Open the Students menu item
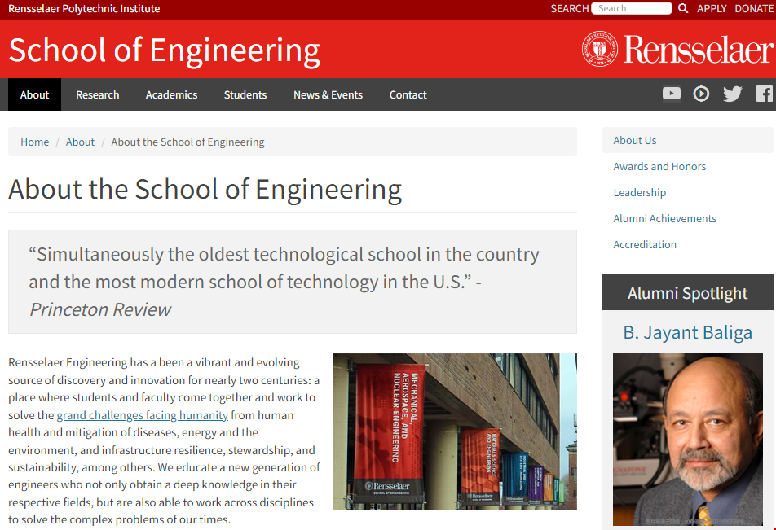This screenshot has height=530, width=776. coord(245,94)
